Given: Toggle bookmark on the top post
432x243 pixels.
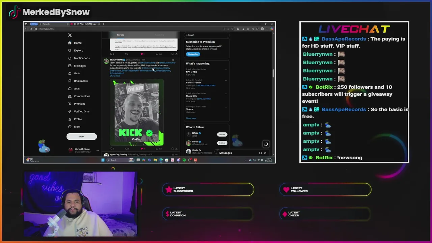Looking at the screenshot, I should click(172, 54).
